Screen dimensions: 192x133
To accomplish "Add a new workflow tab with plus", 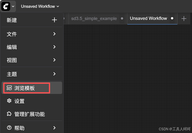I will pos(184,19).
